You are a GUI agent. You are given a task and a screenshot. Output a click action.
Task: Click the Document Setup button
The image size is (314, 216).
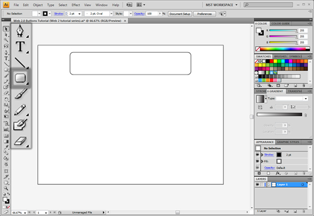point(180,14)
